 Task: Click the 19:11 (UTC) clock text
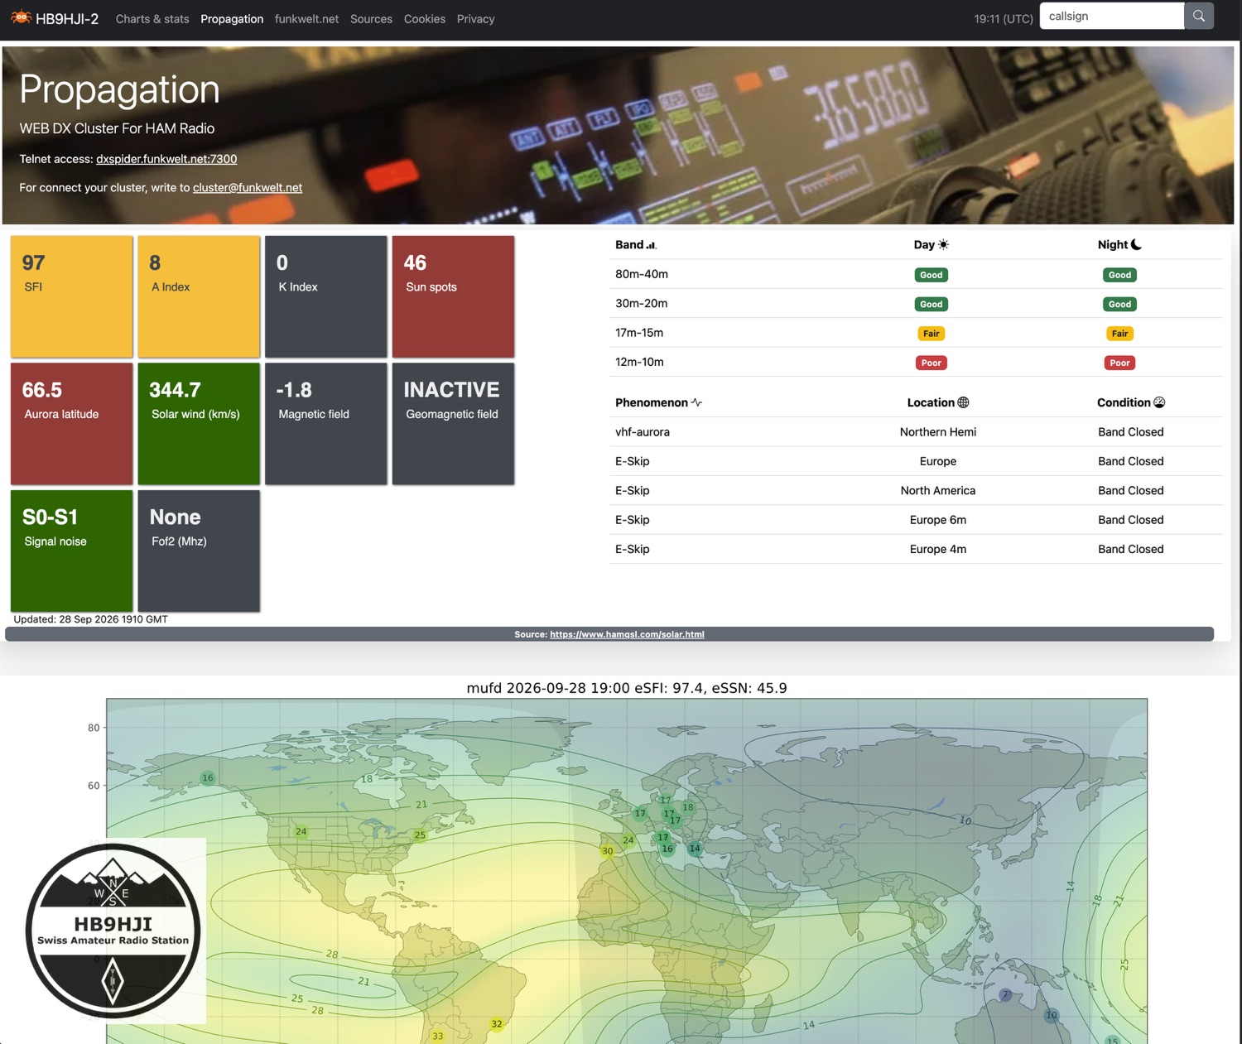[x=1004, y=18]
